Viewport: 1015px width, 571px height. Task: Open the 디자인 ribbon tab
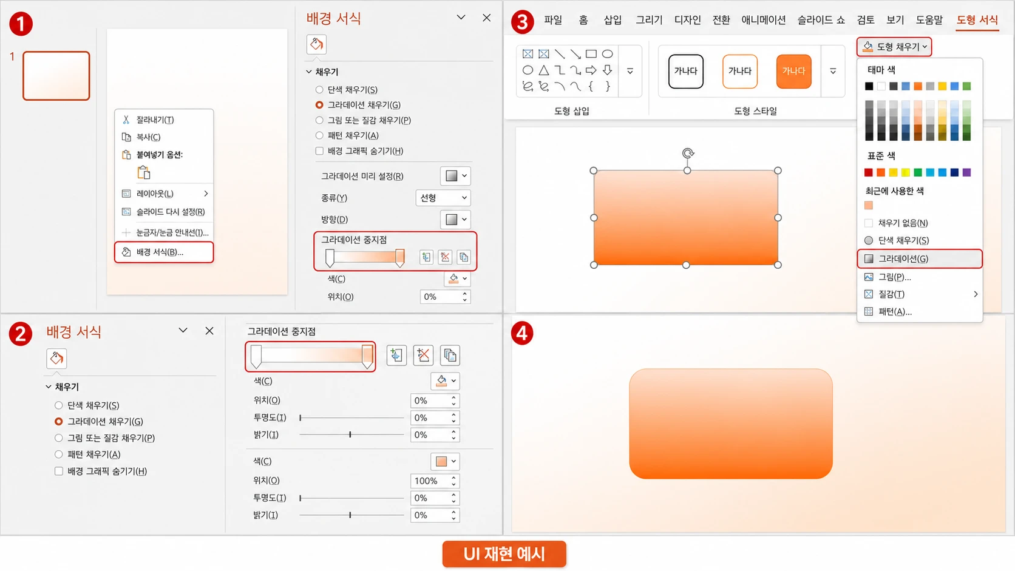tap(687, 19)
